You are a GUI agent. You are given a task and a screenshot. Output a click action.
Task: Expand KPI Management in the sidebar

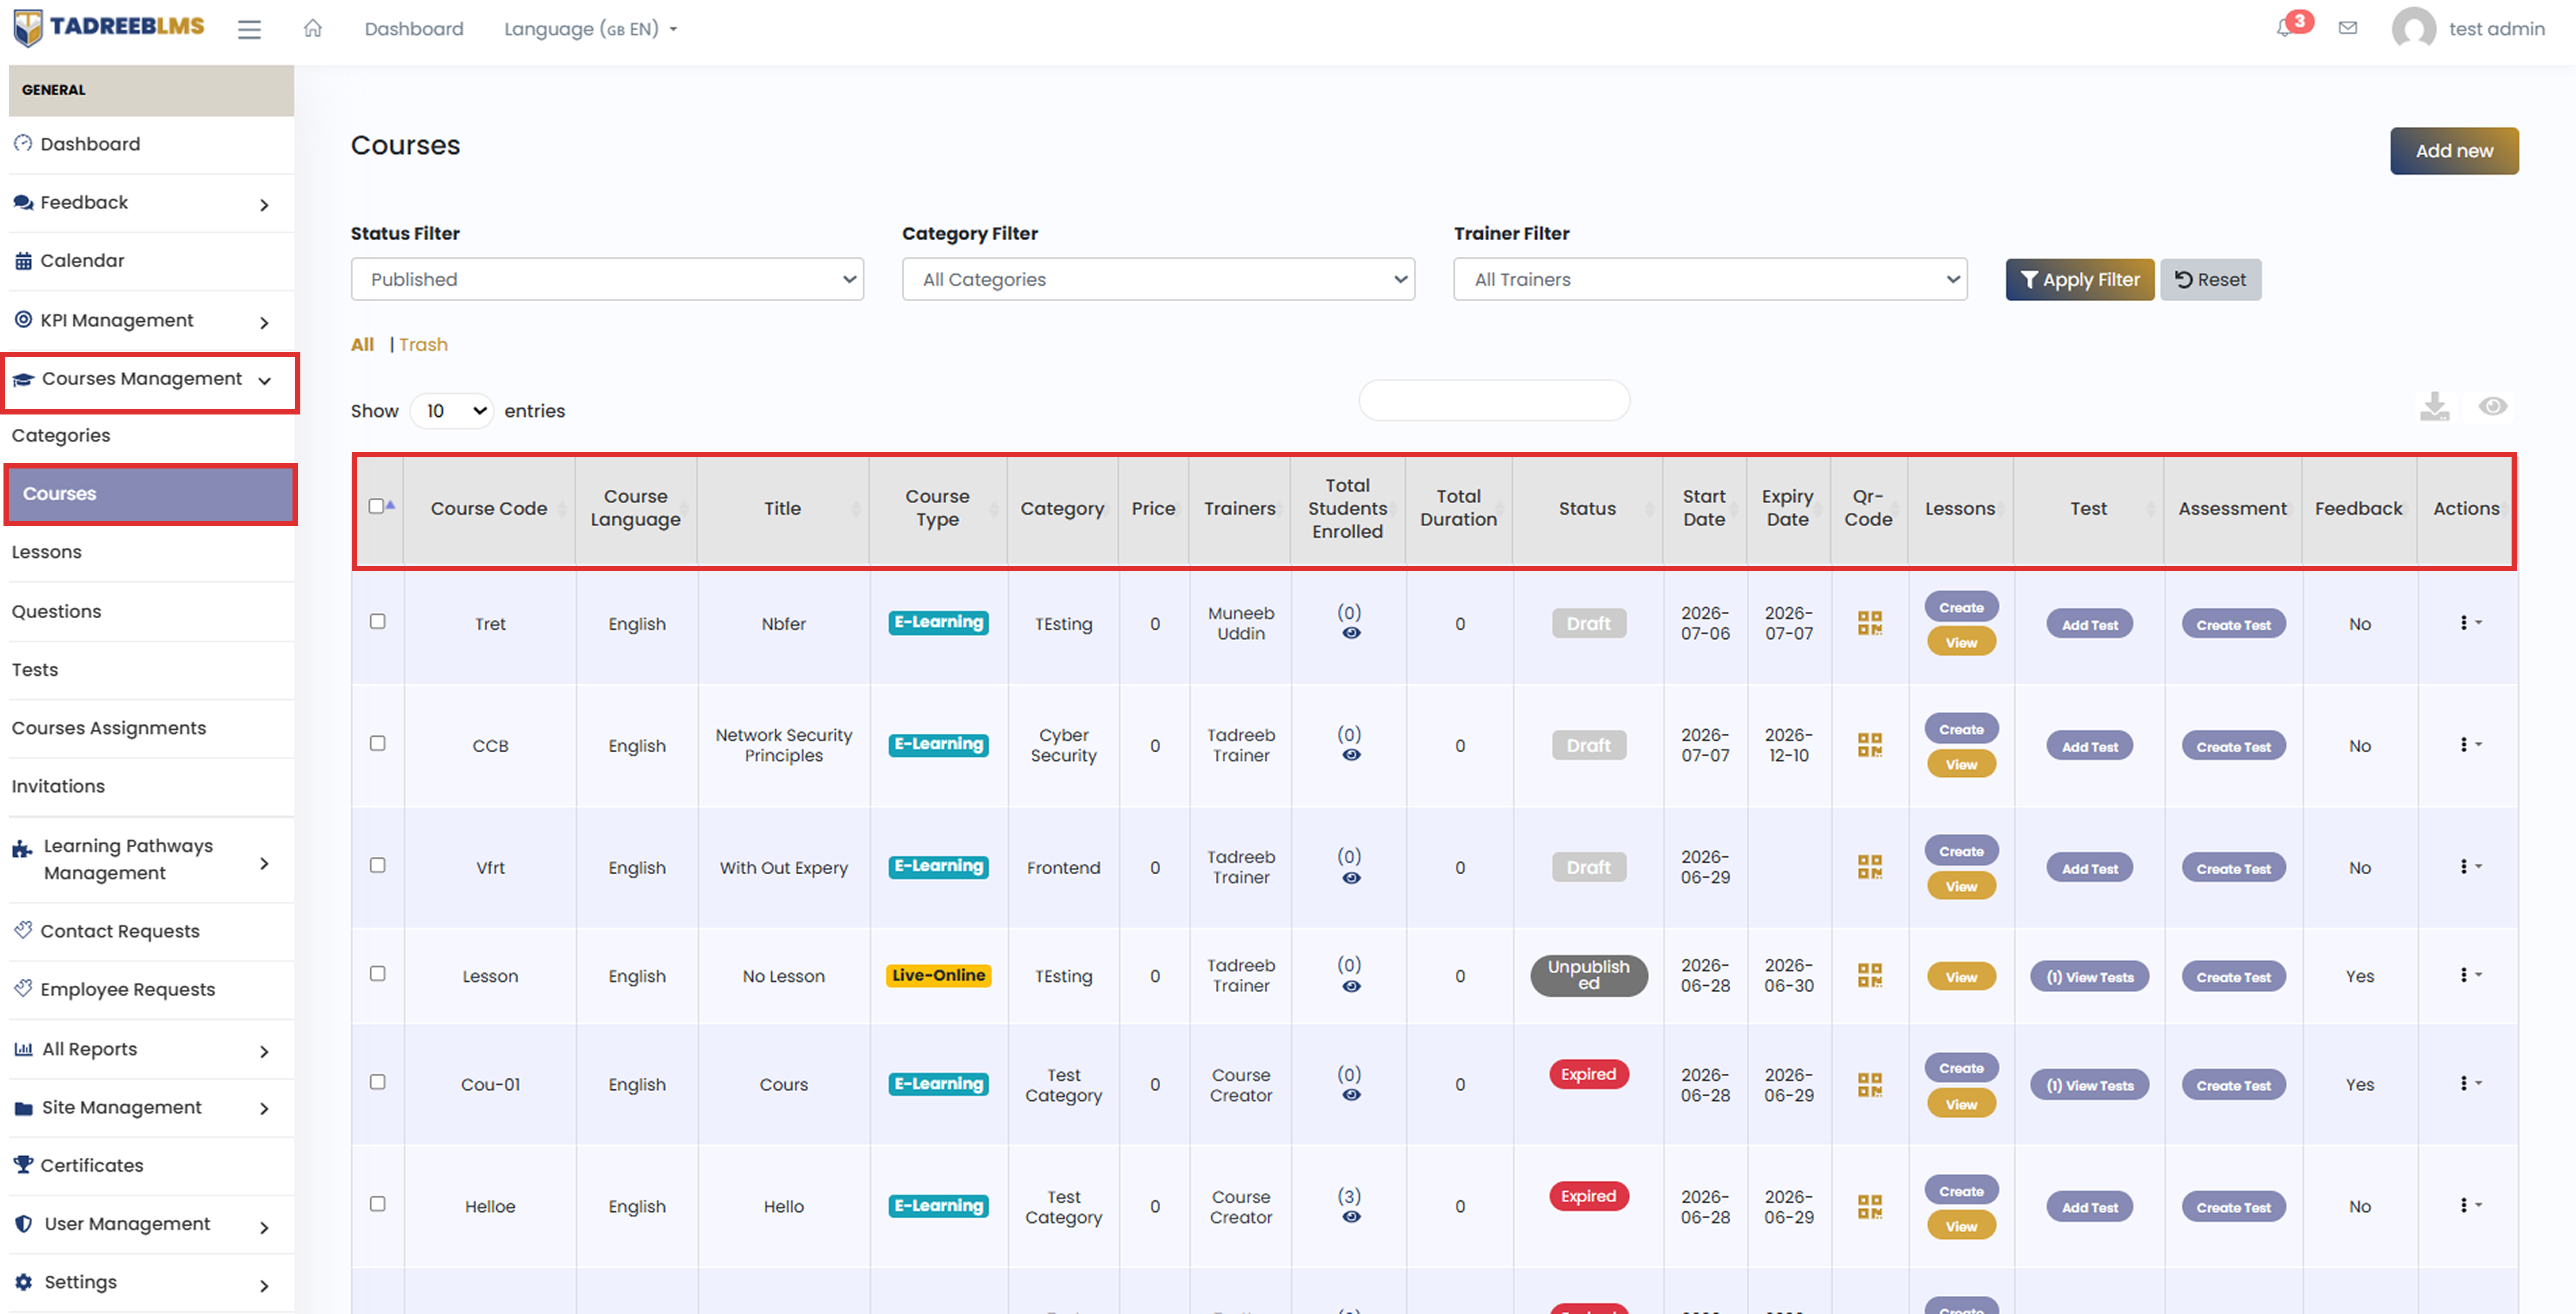point(151,320)
